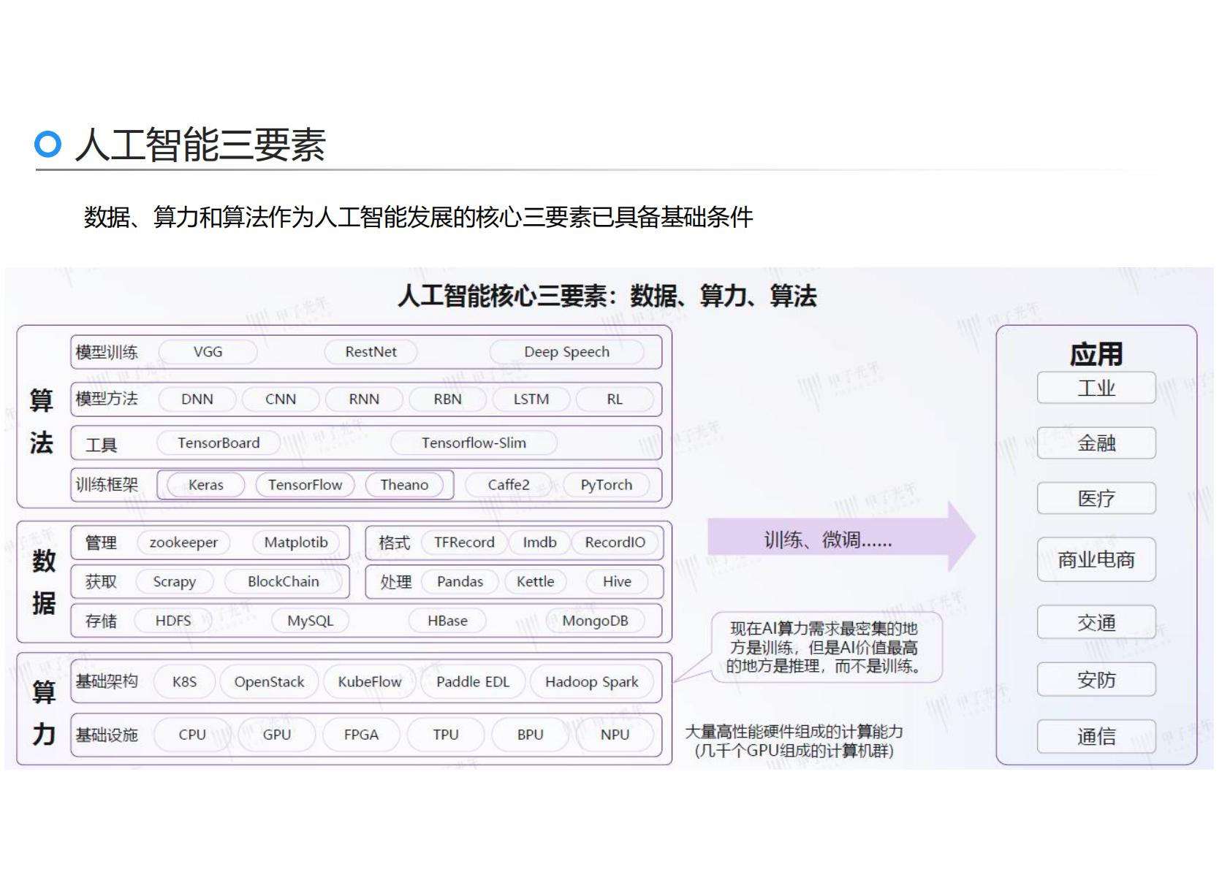This screenshot has height=869, width=1230.
Task: Click the Hive processing label
Action: (616, 581)
